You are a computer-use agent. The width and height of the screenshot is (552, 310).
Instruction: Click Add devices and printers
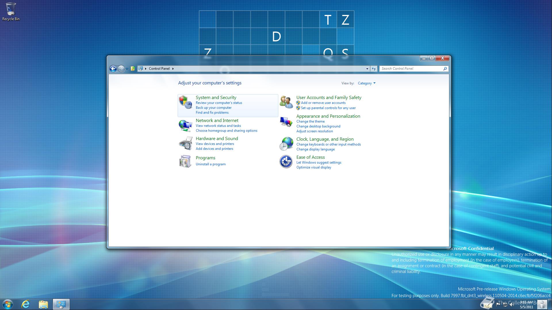tap(214, 149)
